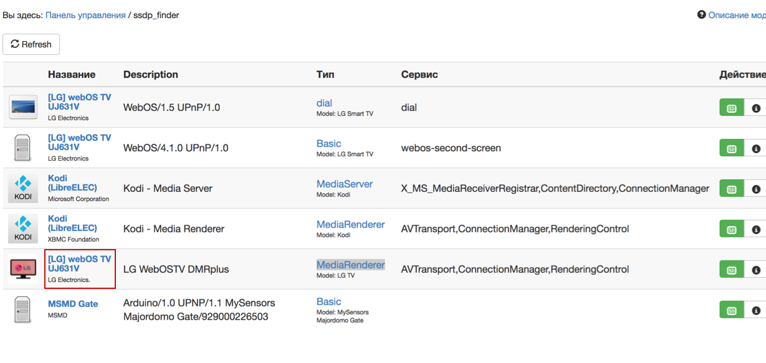This screenshot has height=363, width=766.
Task: Show info for Kodi Media Server row
Action: pyautogui.click(x=756, y=189)
